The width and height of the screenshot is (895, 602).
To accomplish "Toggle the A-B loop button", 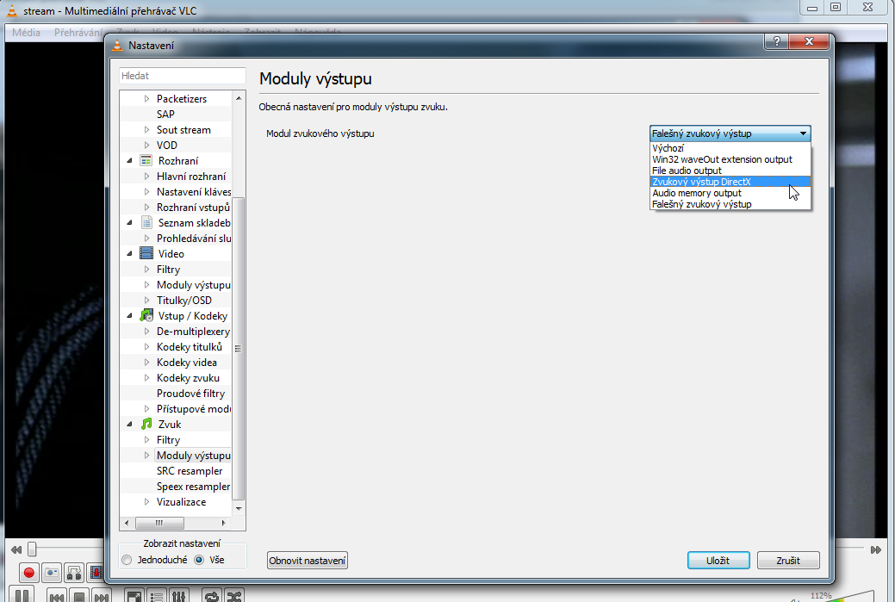I will [74, 573].
